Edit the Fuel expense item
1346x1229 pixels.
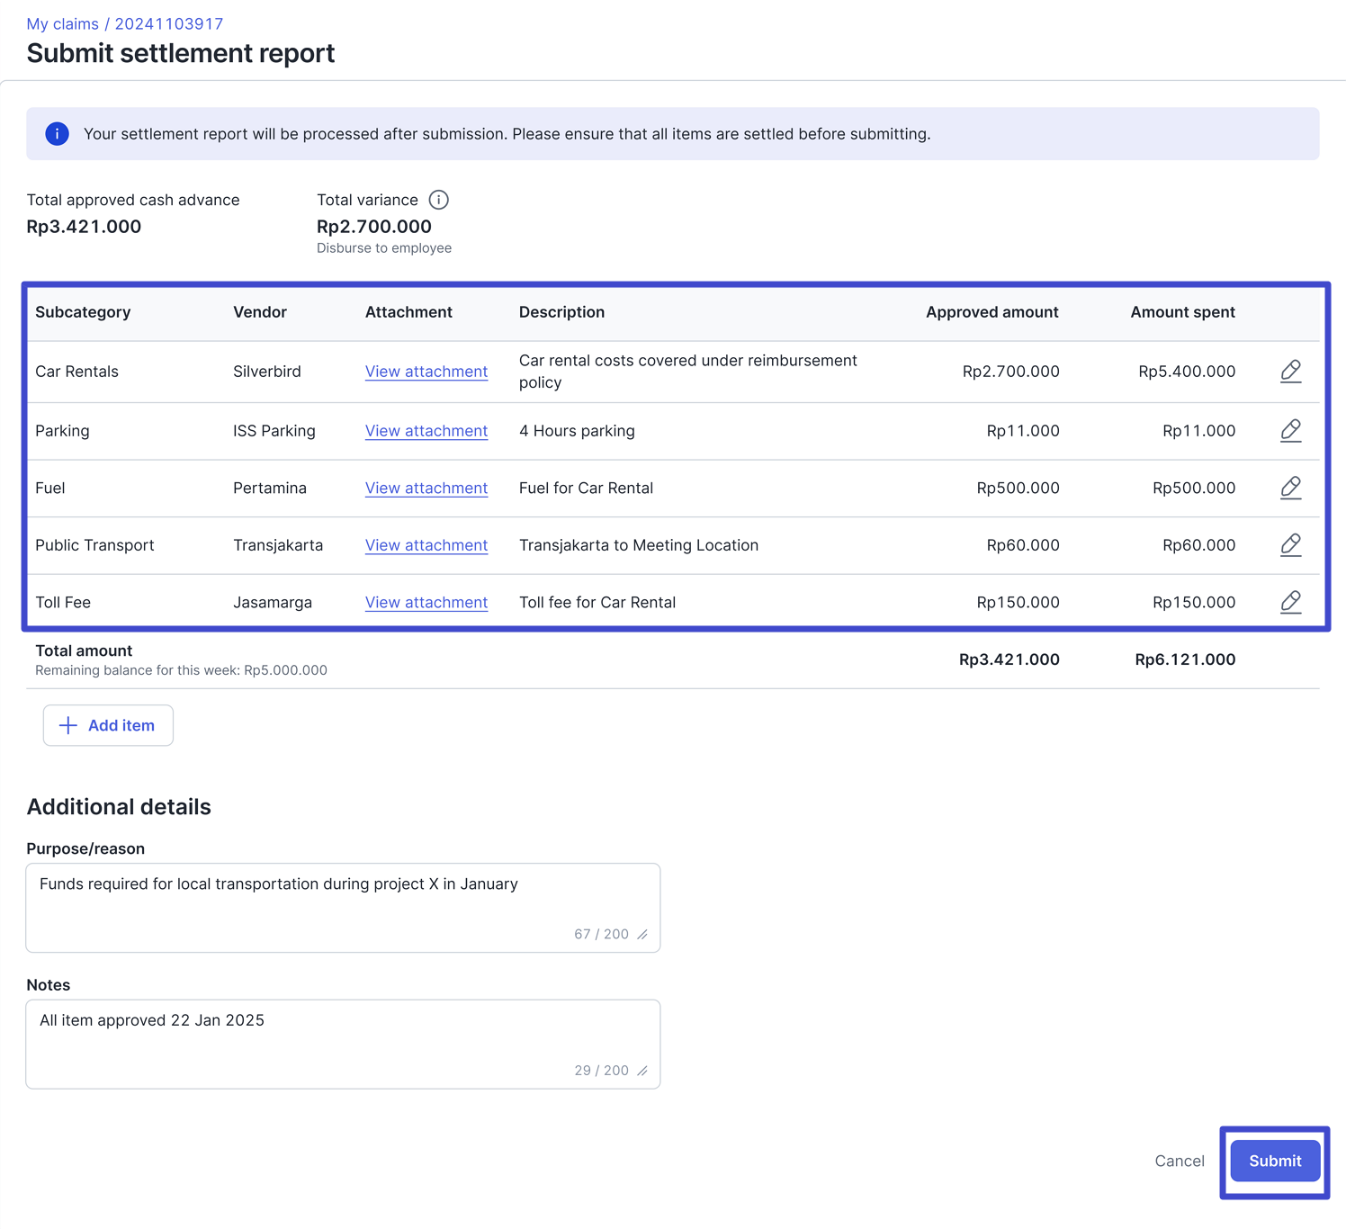[1290, 488]
